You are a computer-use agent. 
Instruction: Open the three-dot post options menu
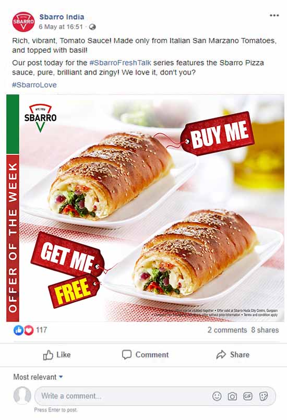pos(274,16)
